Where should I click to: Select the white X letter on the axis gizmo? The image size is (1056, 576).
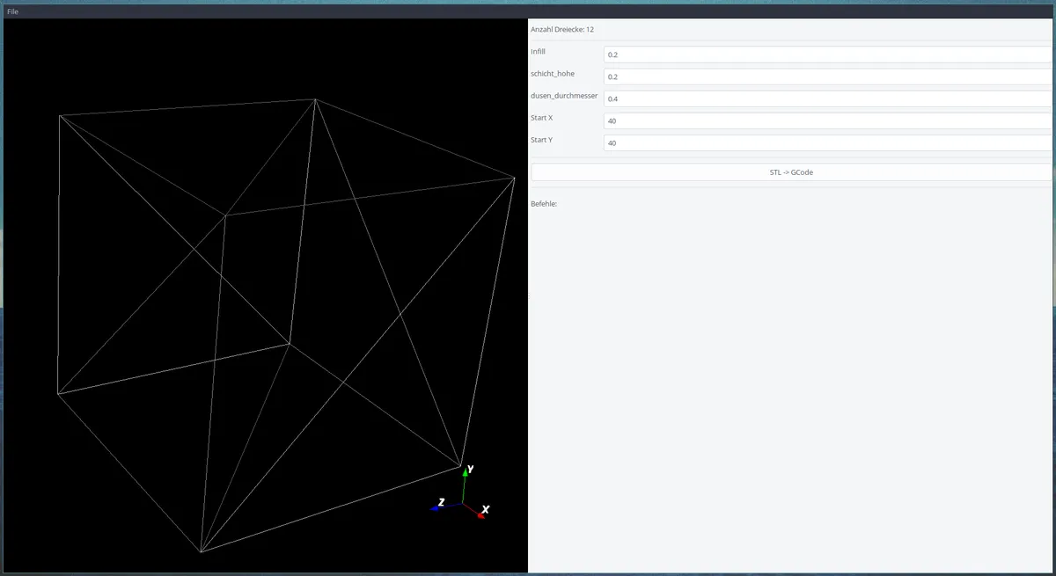tap(486, 509)
